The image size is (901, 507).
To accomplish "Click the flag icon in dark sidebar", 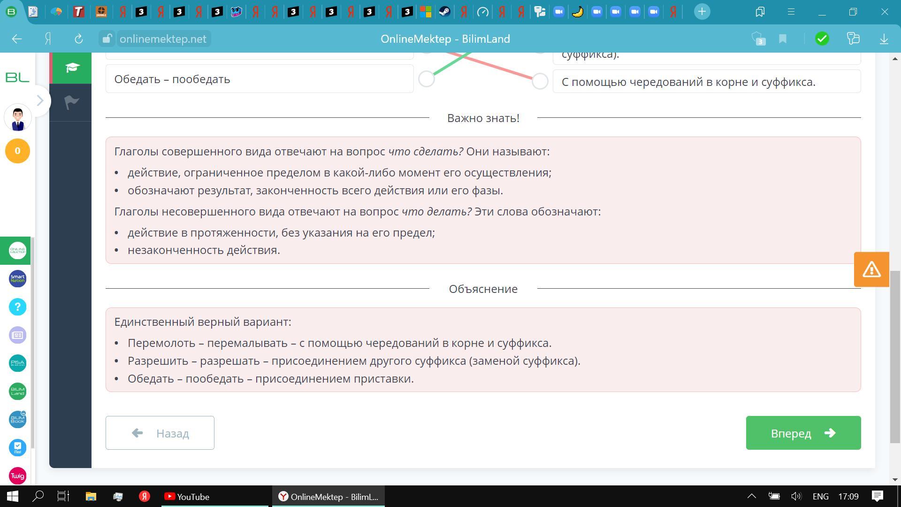I will tap(71, 102).
